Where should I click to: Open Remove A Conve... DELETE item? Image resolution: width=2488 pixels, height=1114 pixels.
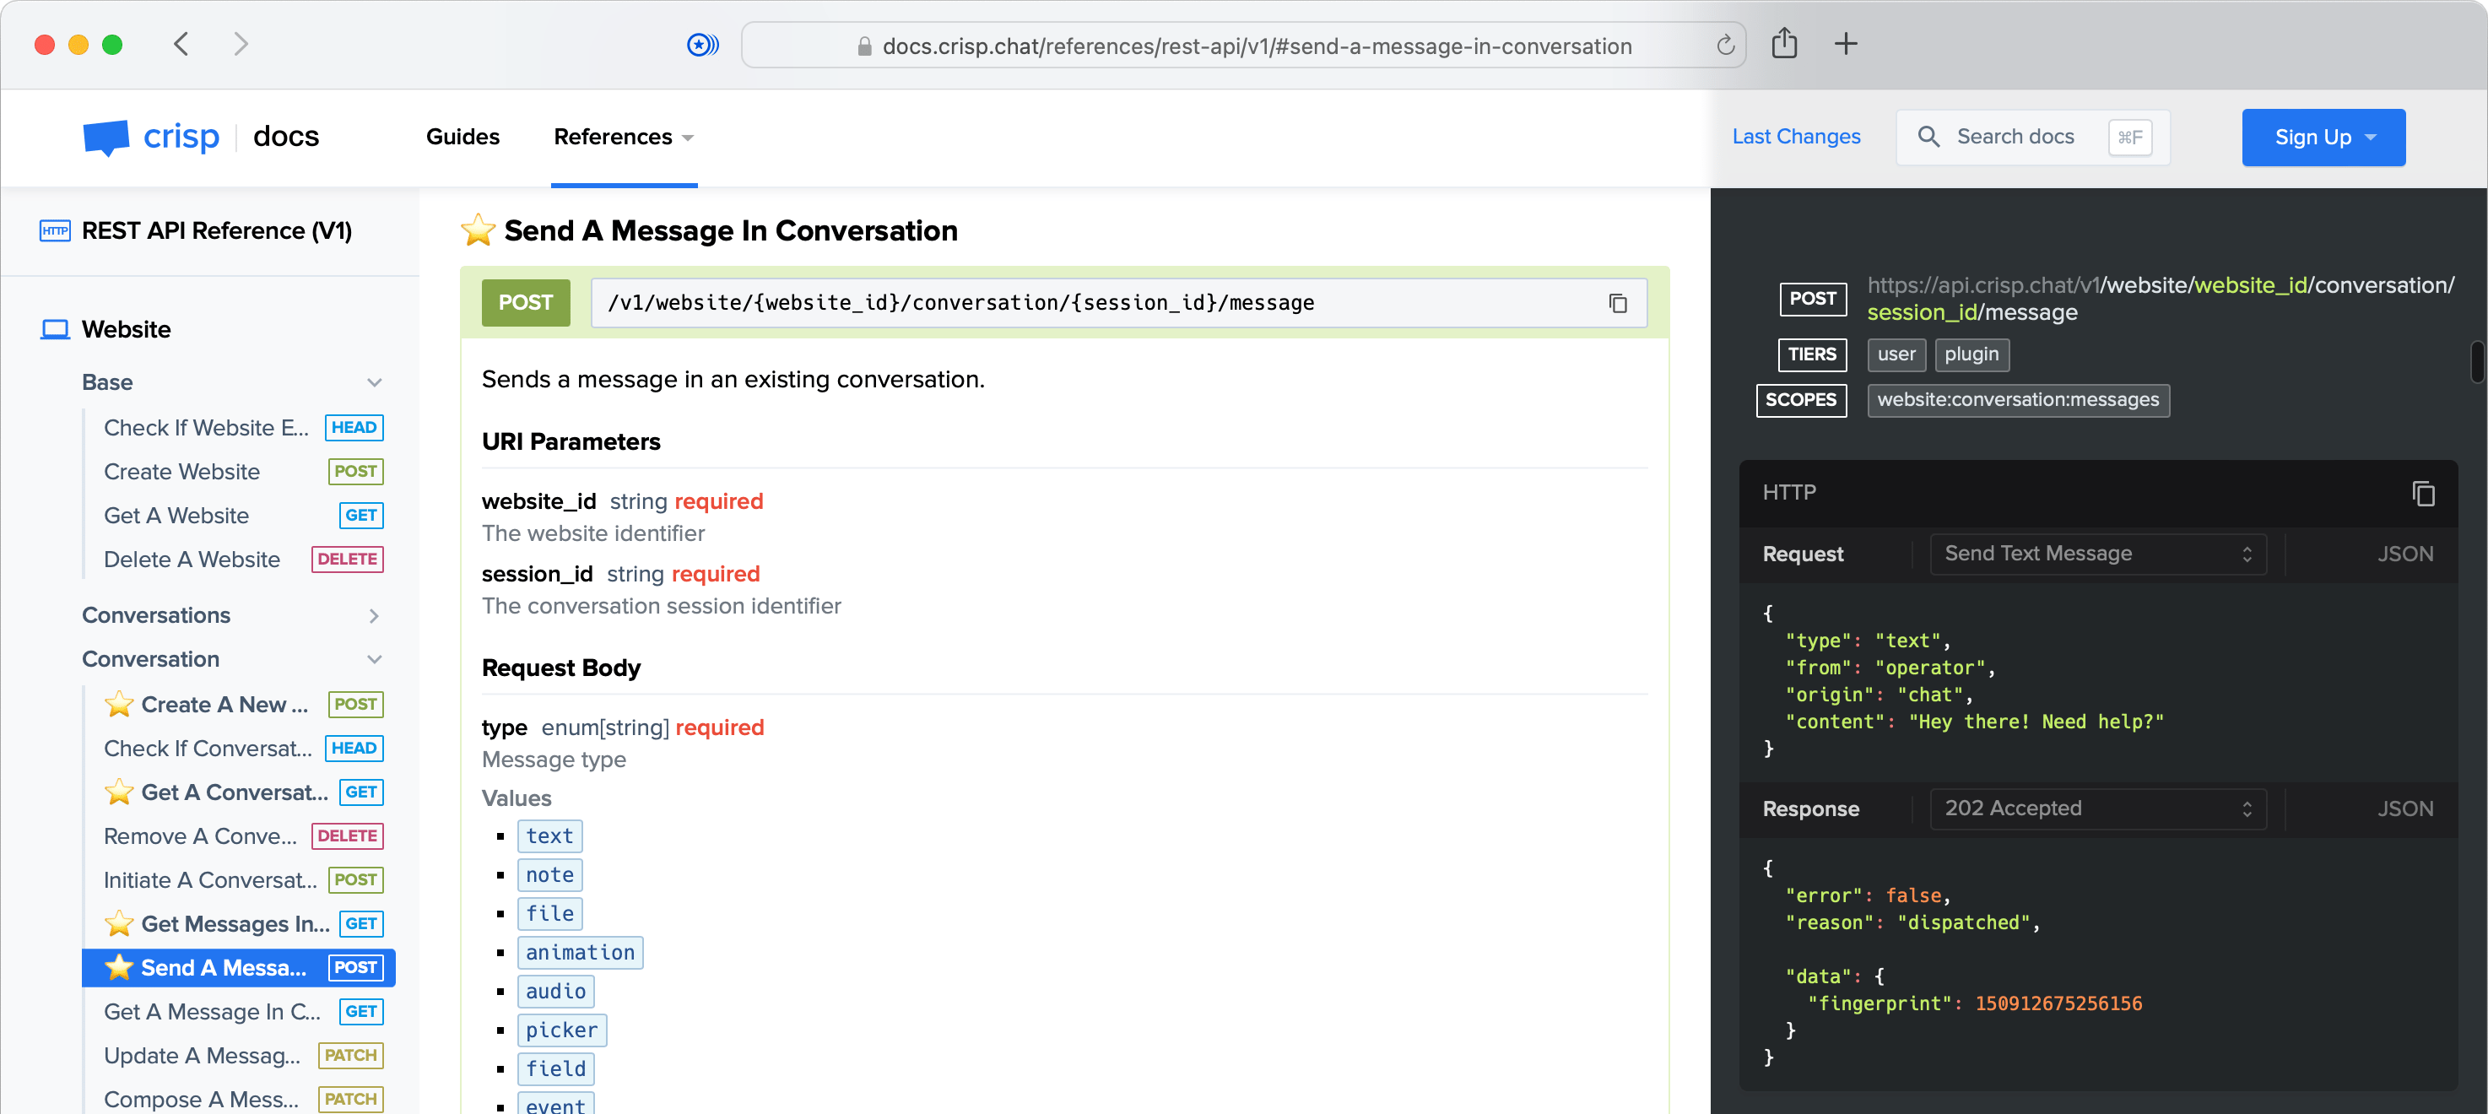(x=242, y=836)
